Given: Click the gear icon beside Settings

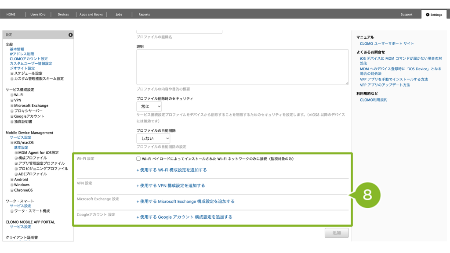Looking at the screenshot, I should (x=428, y=14).
